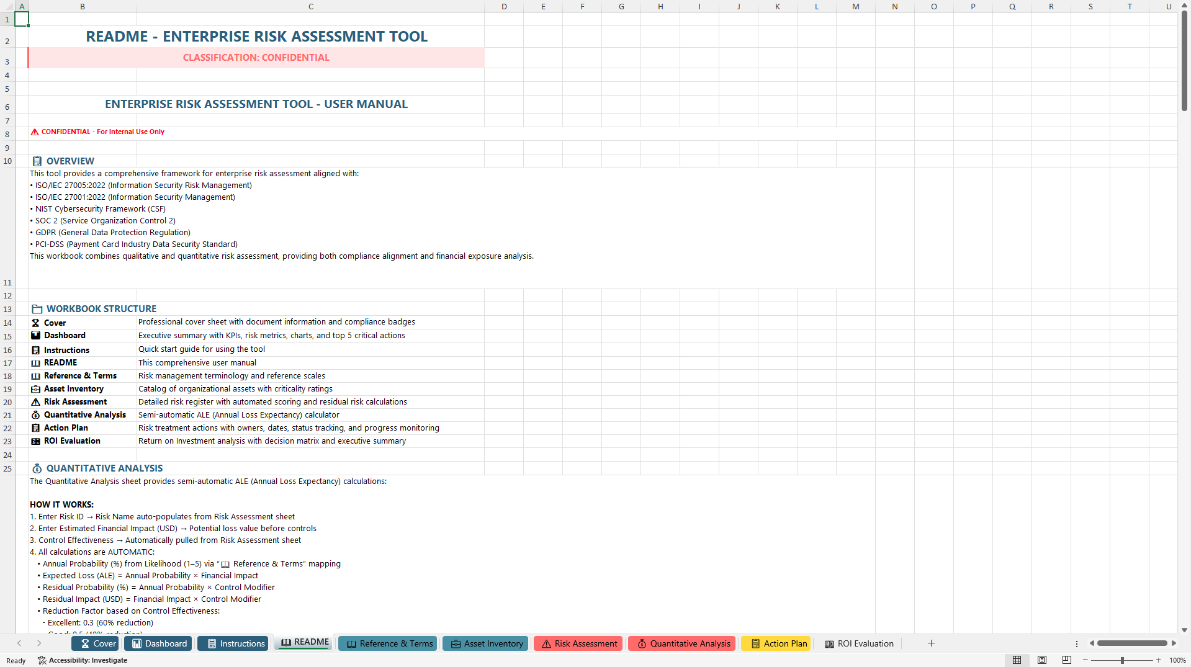Click the Cover row hourglass icon
Screen dimensions: 1191x667
pyautogui.click(x=36, y=323)
